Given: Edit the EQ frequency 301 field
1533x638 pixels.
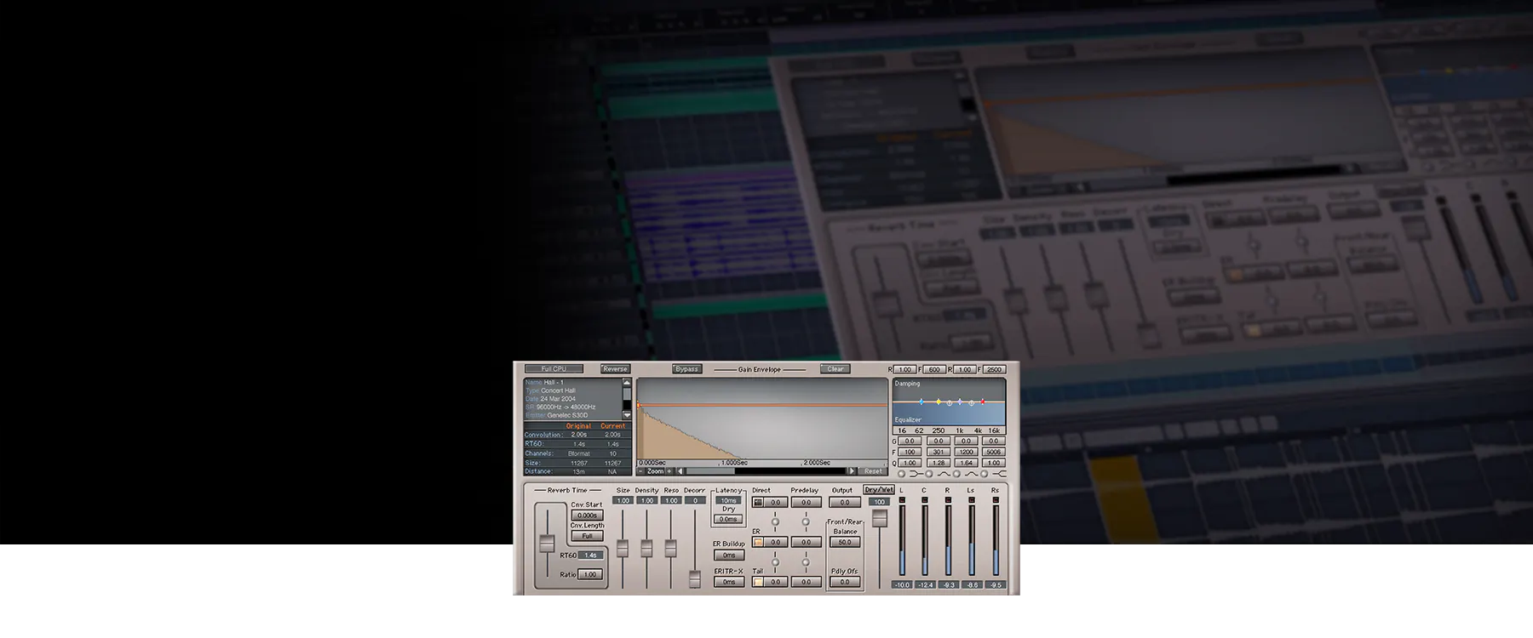Looking at the screenshot, I should click(x=939, y=452).
